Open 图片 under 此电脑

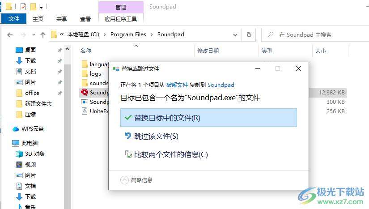click(x=30, y=175)
